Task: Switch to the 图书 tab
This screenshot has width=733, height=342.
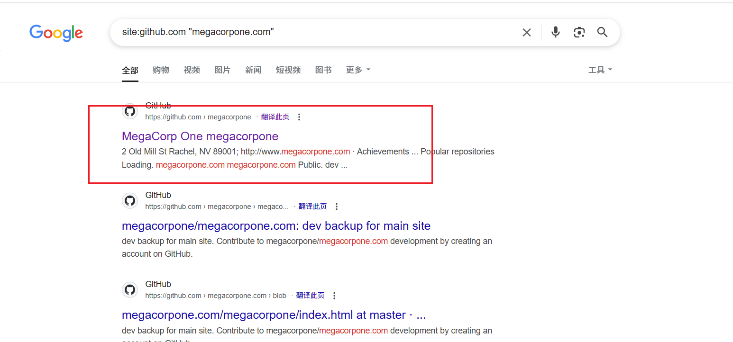Action: pyautogui.click(x=323, y=70)
